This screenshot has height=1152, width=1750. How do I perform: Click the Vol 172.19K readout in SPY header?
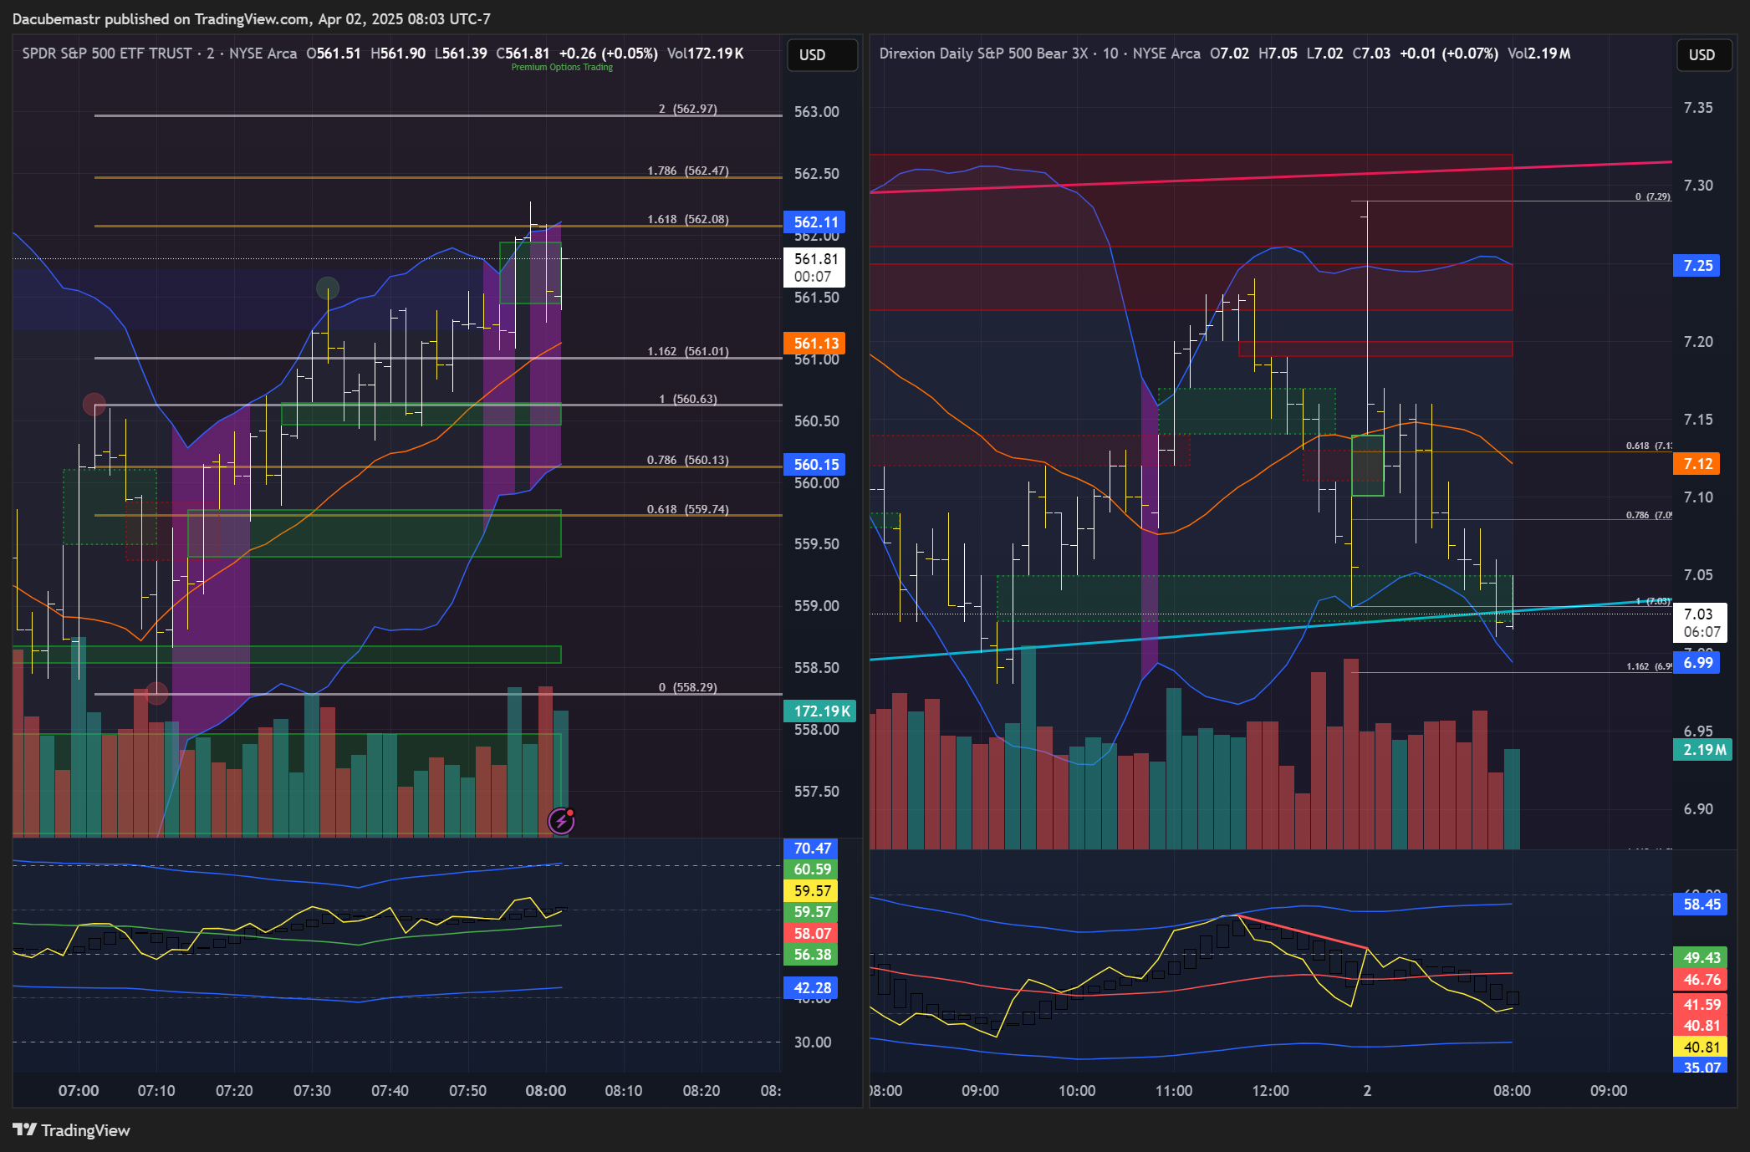(x=706, y=54)
